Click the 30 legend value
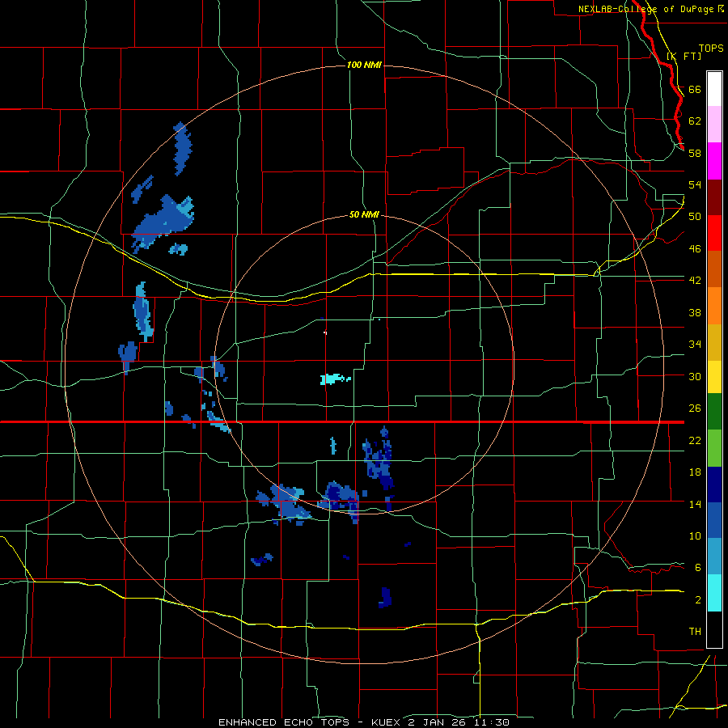Viewport: 728px width, 728px height. 695,376
